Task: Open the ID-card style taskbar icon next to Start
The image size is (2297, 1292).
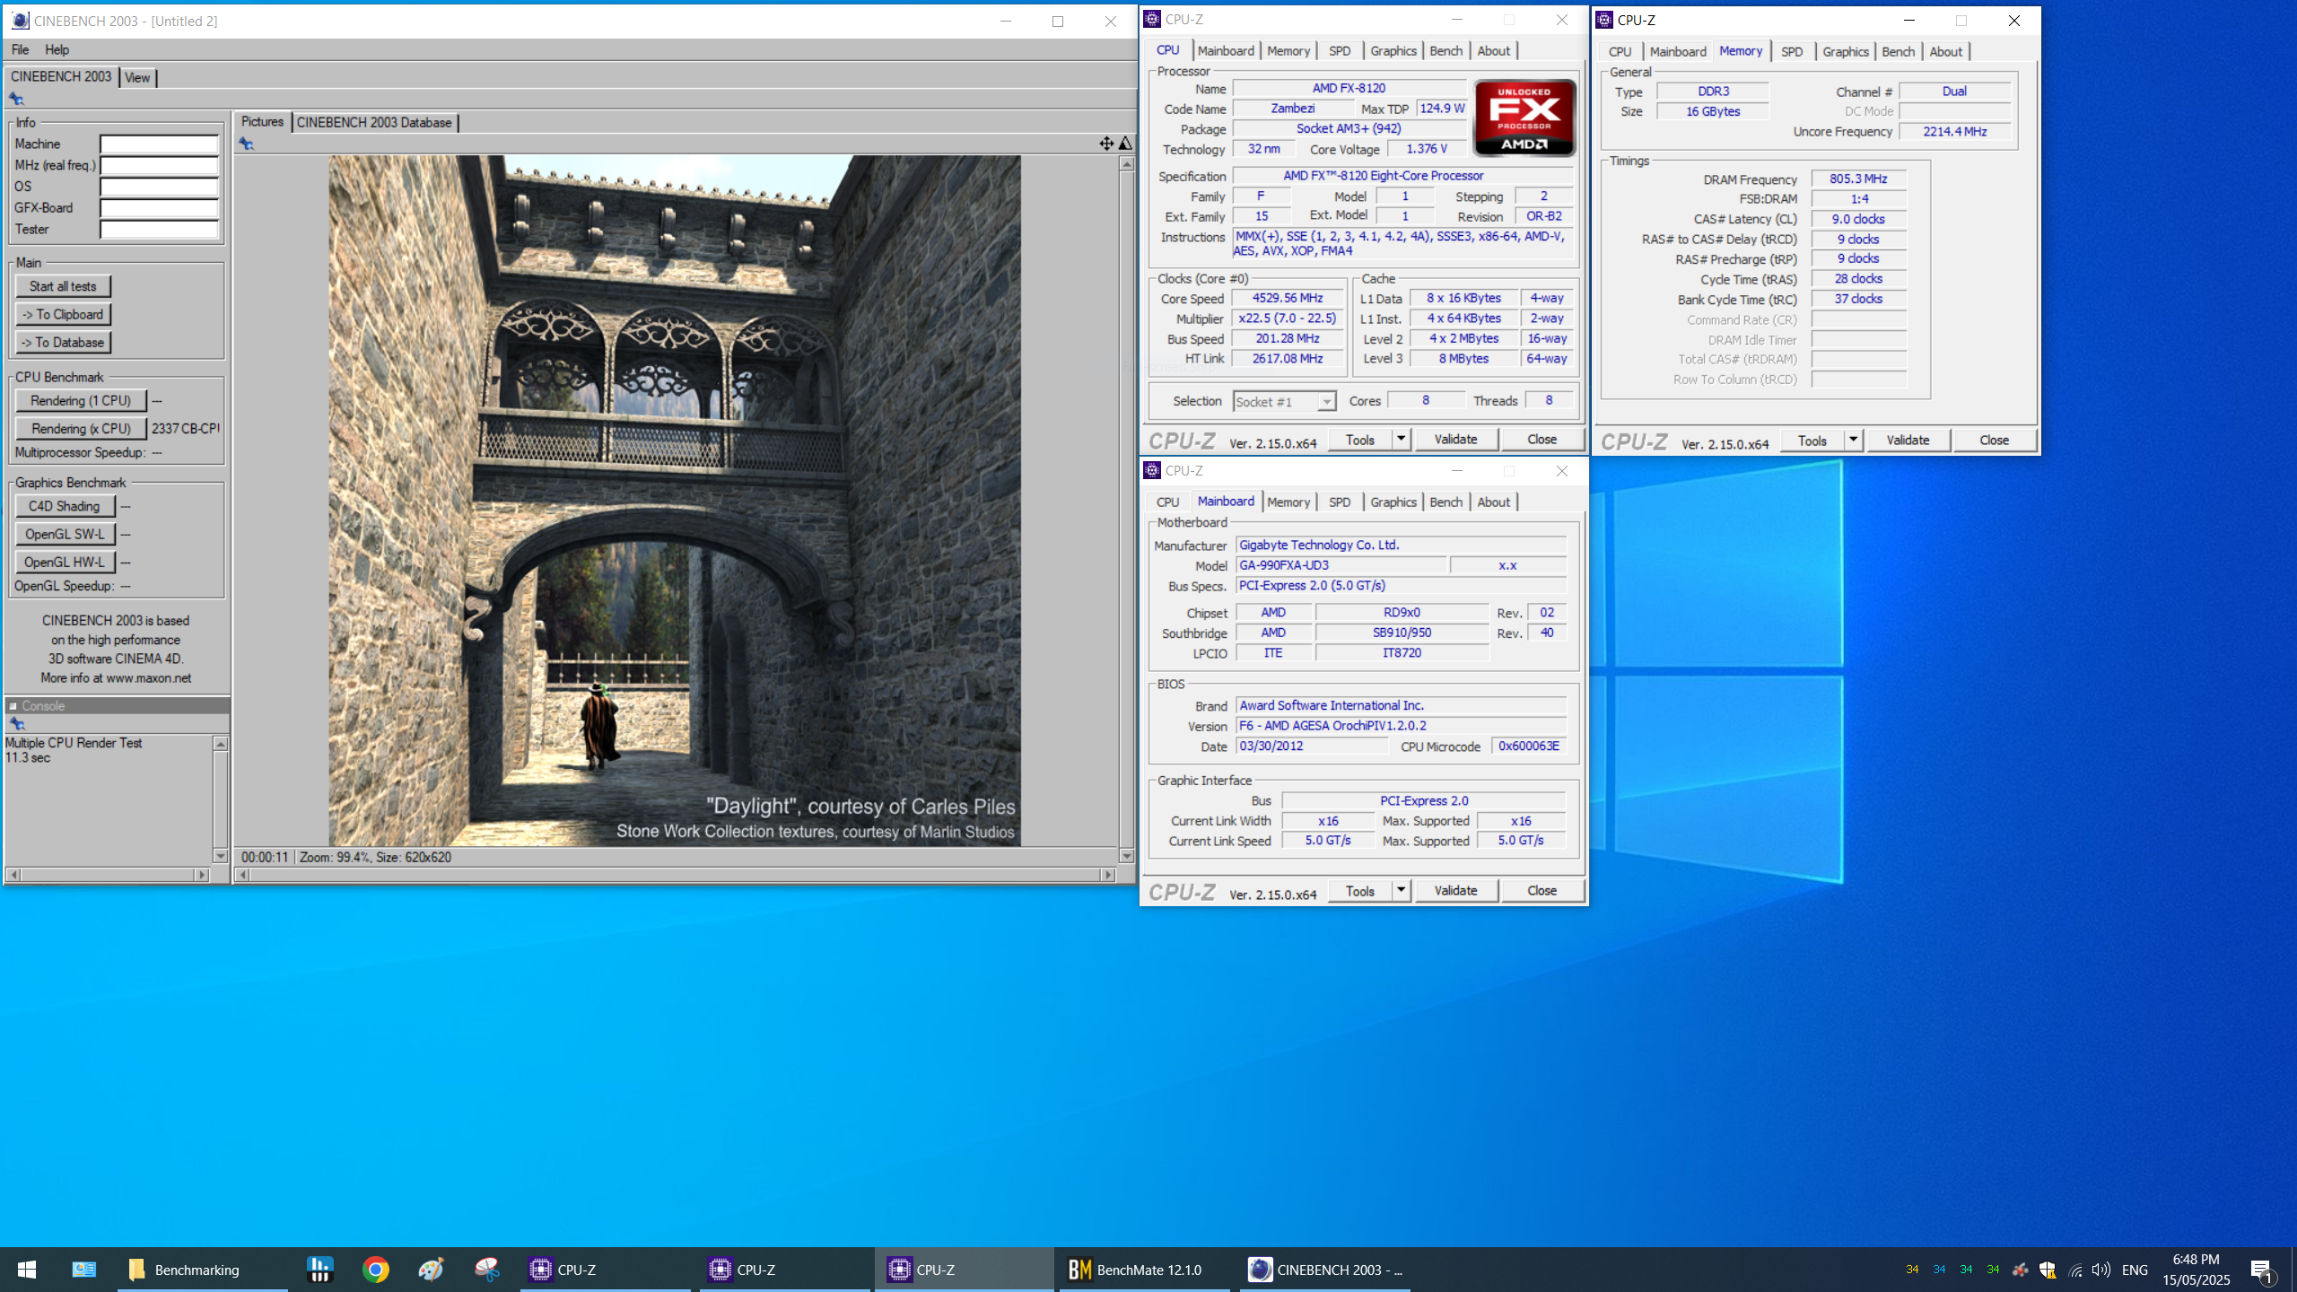Action: (84, 1270)
